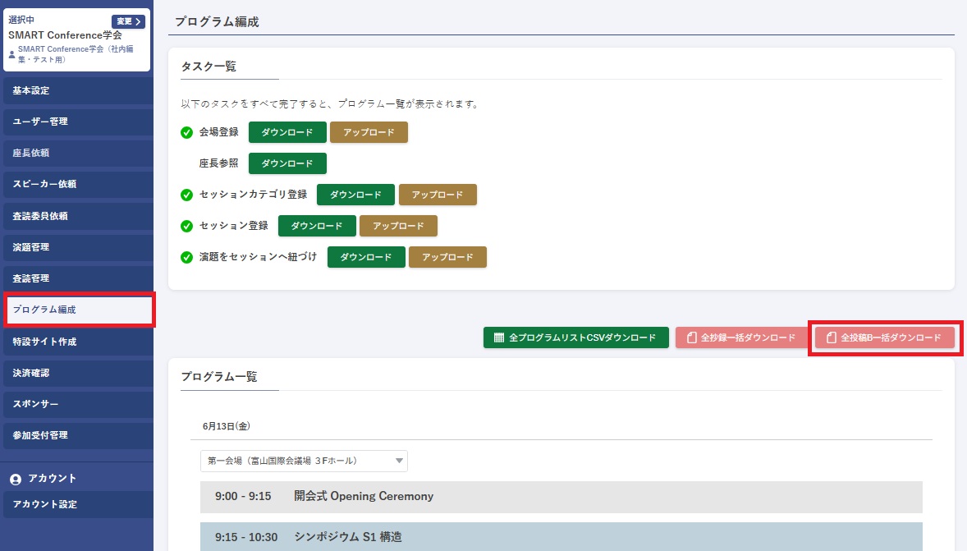The image size is (967, 551).
Task: Click the file icon on 全抄録一括ダウンロード
Action: 692,337
